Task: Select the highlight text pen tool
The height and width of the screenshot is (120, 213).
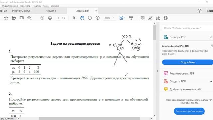Action: tap(150, 18)
